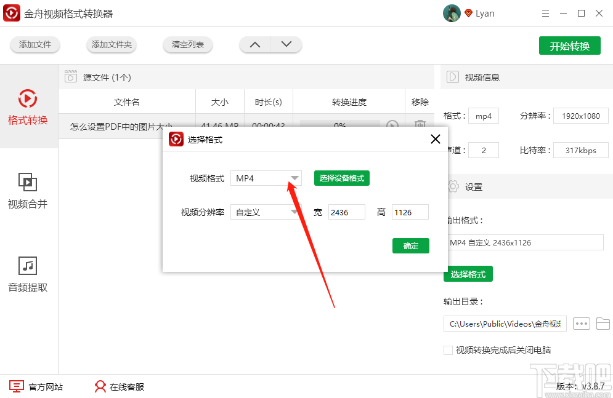This screenshot has height=398, width=613.
Task: Open the output folder icon
Action: 603,323
